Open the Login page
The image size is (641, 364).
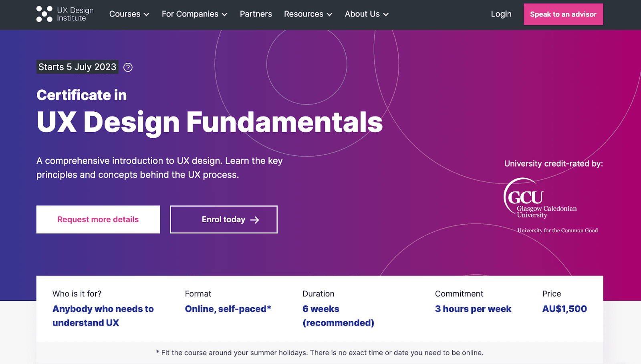[501, 14]
